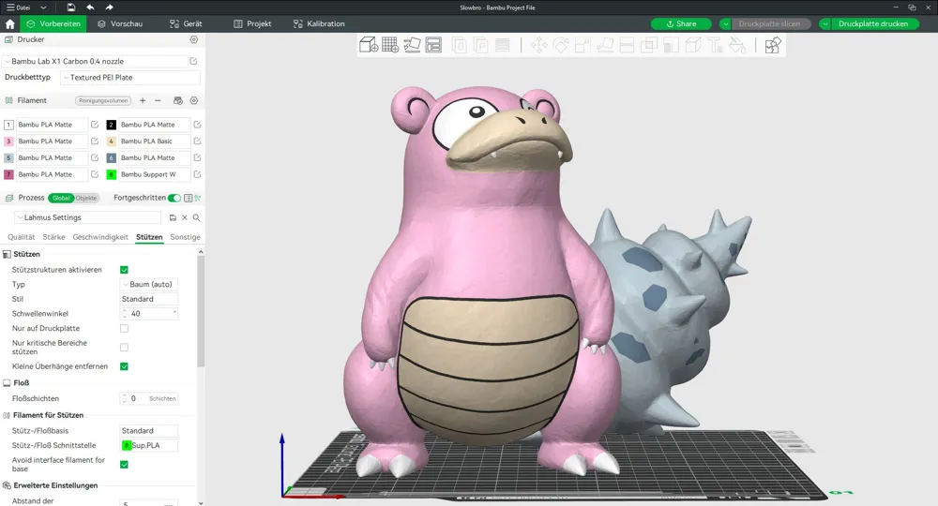Open filament 4 Bambu PLA Basic dropdown
The width and height of the screenshot is (938, 506).
[155, 141]
